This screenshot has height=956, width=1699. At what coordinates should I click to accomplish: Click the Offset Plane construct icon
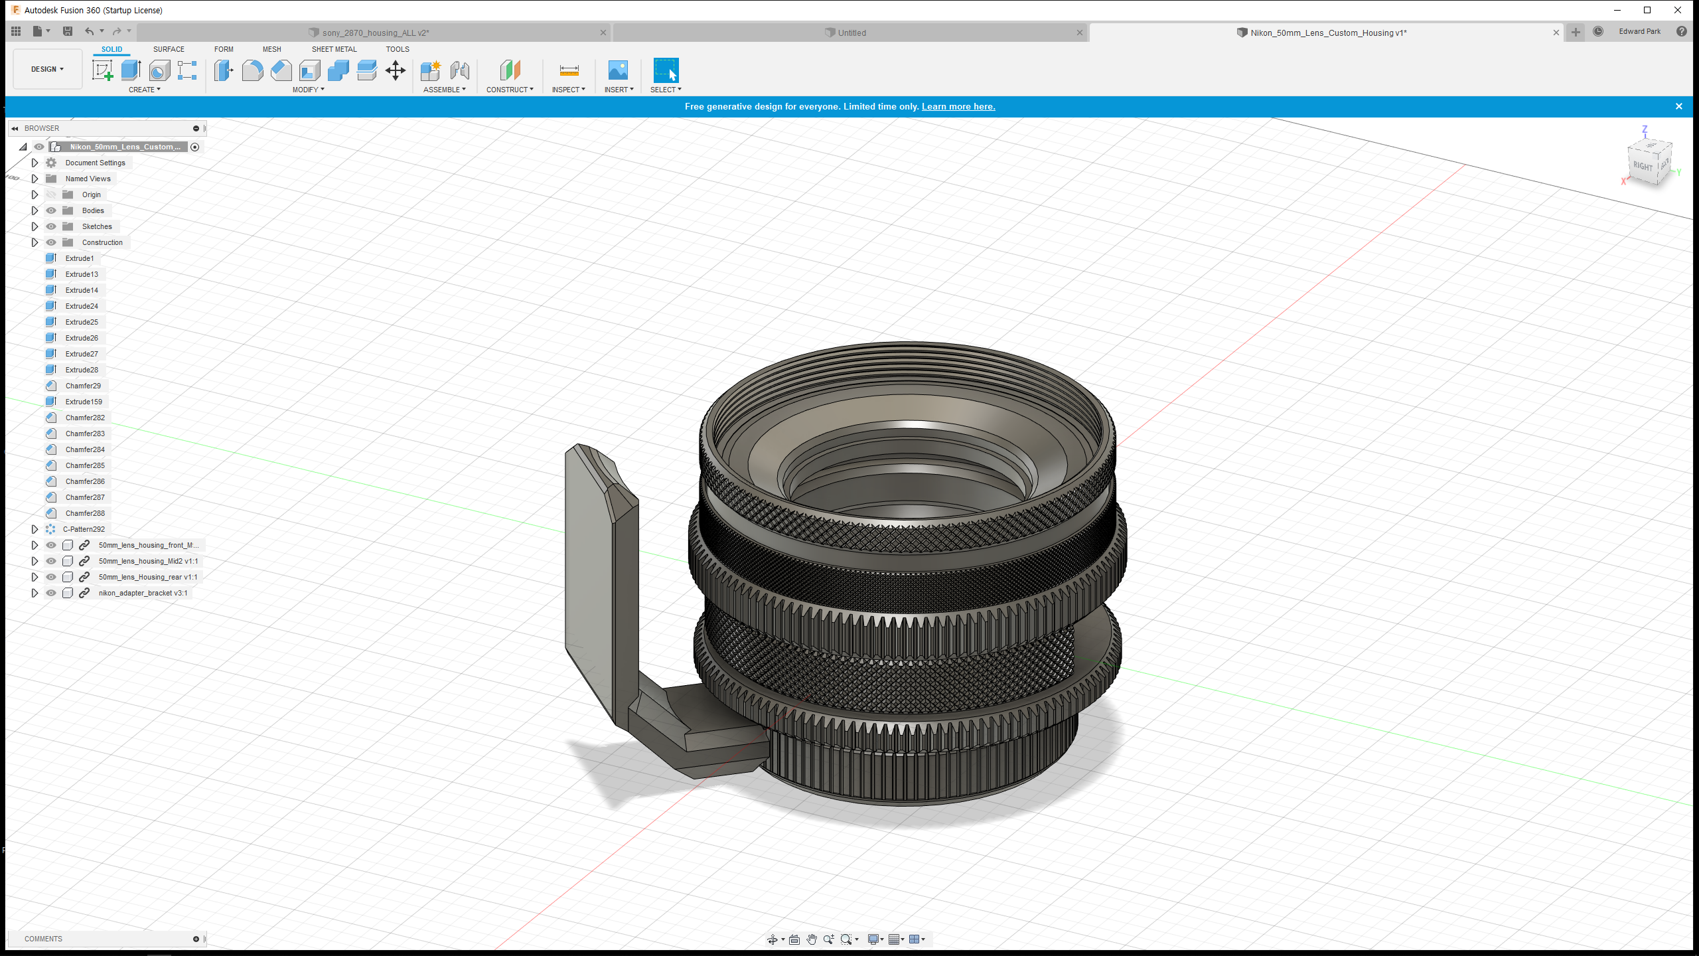coord(510,70)
